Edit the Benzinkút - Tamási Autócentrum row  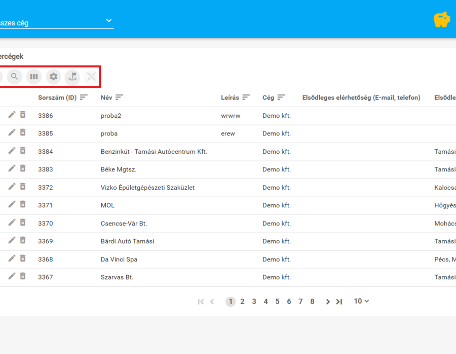(12, 151)
